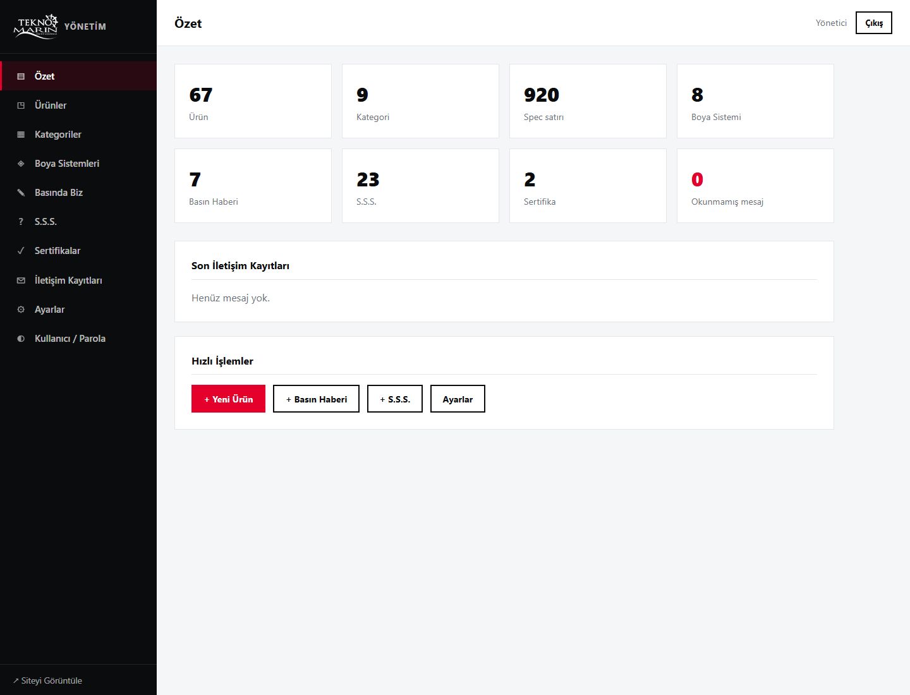
Task: Click the Ürünler sidebar icon
Action: click(21, 106)
